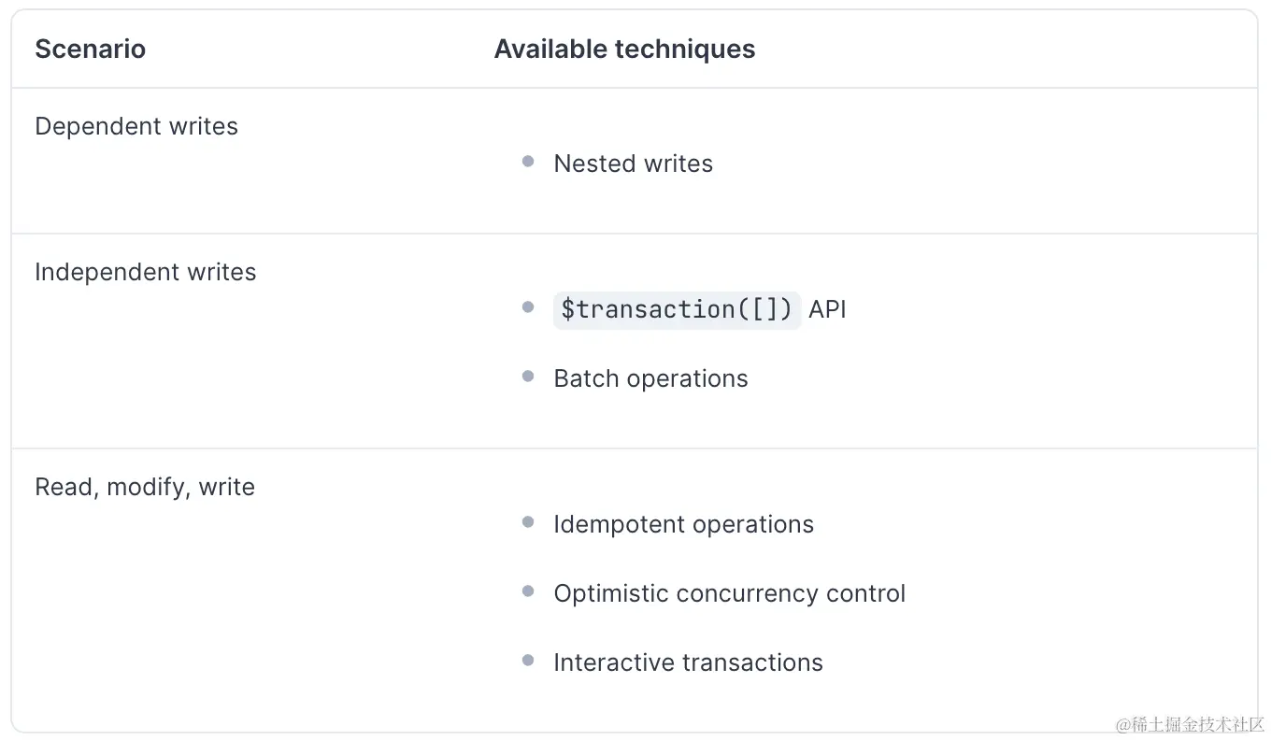Click the bullet beside the $transaction([]) code

[x=528, y=307]
